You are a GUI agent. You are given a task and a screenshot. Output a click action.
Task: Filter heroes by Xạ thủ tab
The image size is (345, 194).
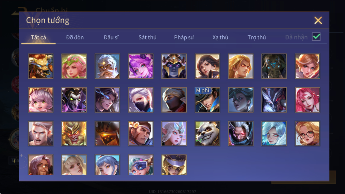pyautogui.click(x=220, y=37)
